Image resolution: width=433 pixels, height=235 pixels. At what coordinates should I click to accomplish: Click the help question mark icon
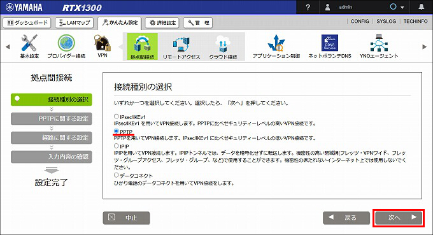pos(308,7)
